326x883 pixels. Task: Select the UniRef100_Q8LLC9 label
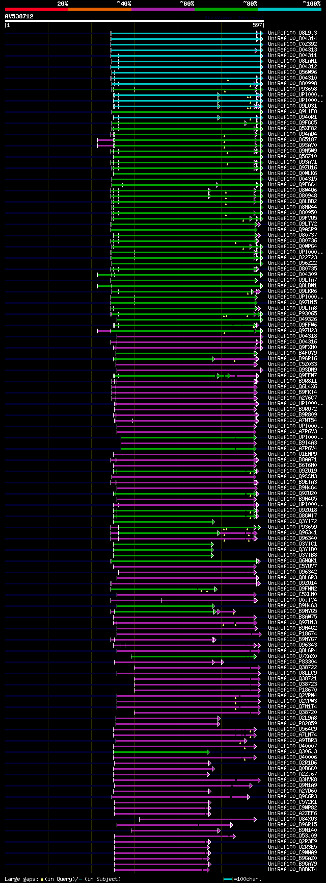click(292, 673)
